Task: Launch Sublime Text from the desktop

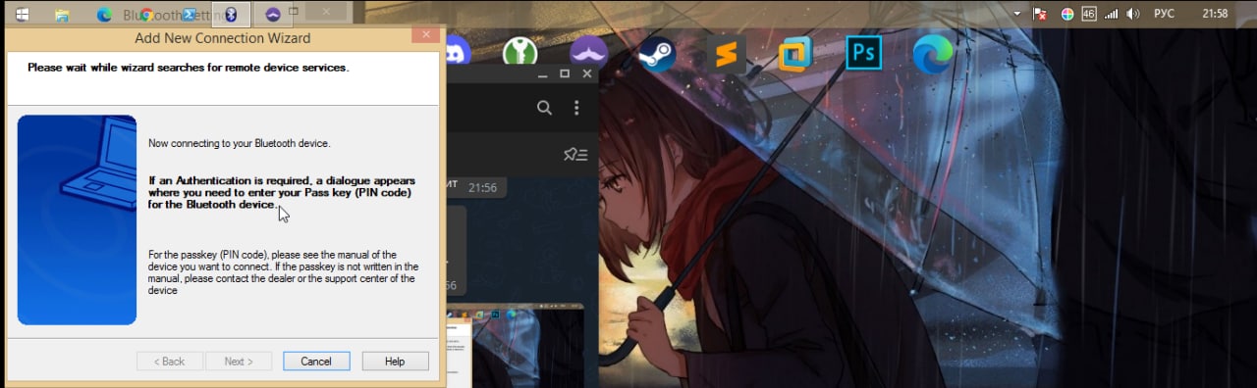Action: (x=726, y=54)
